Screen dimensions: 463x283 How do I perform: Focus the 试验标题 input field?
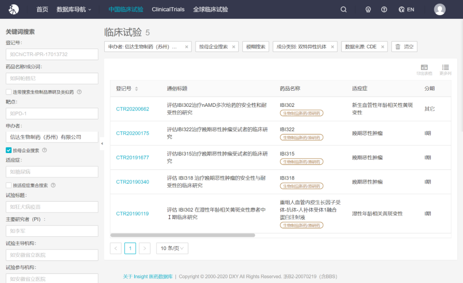(52, 207)
